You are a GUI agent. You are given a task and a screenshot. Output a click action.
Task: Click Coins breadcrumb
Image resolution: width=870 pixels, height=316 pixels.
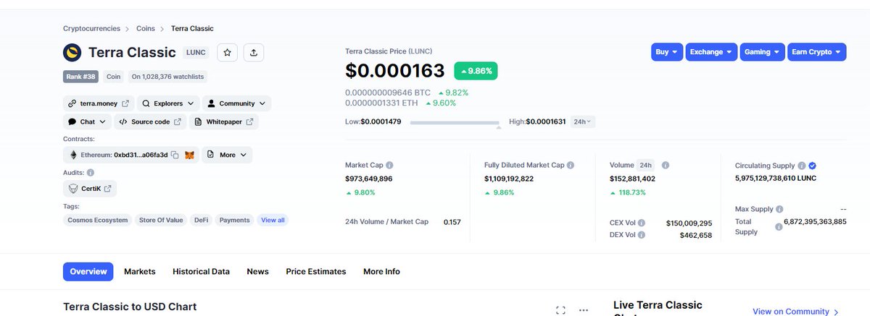pos(146,28)
